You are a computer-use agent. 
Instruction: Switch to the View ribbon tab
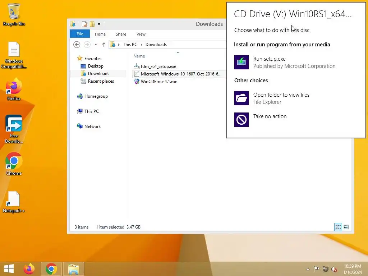pyautogui.click(x=141, y=34)
